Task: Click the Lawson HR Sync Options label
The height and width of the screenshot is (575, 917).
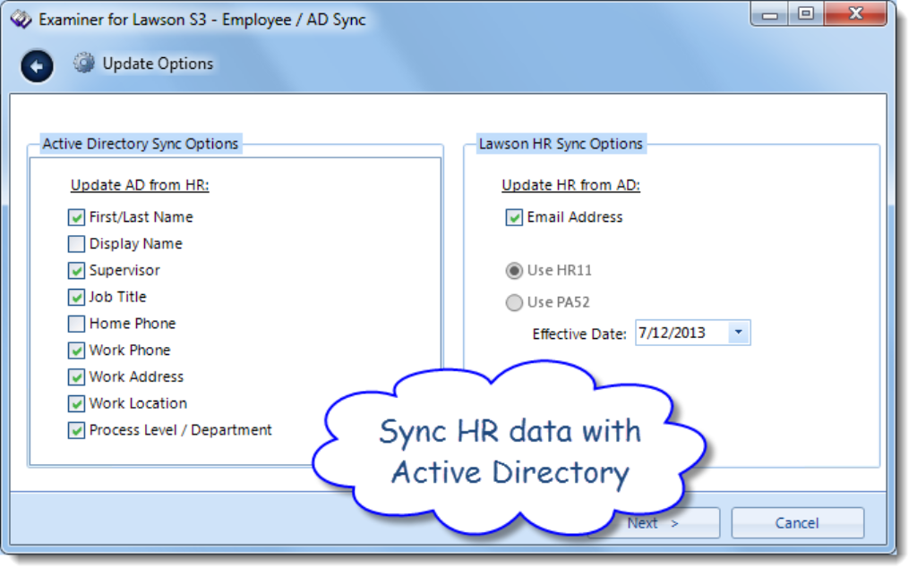Action: click(561, 144)
